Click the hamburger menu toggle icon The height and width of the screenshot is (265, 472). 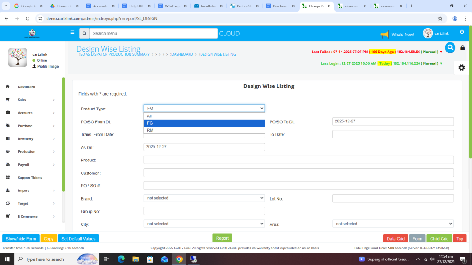point(72,33)
